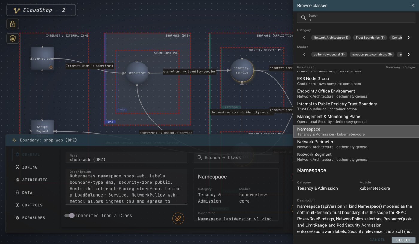Click the search magnifier in Browse classes
This screenshot has width=419, height=244.
[x=303, y=18]
